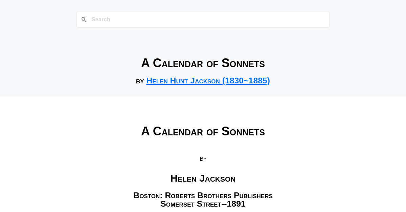This screenshot has width=406, height=212.
Task: Click the second 'A Calendar of Sonnets' title
Action: point(203,131)
